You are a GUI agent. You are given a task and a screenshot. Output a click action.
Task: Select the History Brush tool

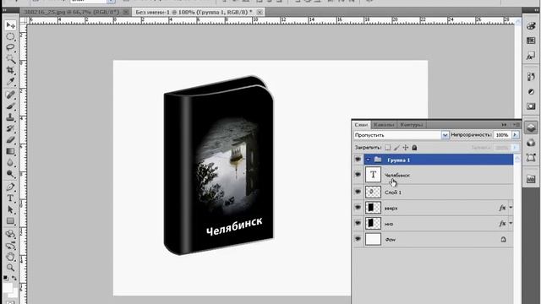pyautogui.click(x=10, y=128)
